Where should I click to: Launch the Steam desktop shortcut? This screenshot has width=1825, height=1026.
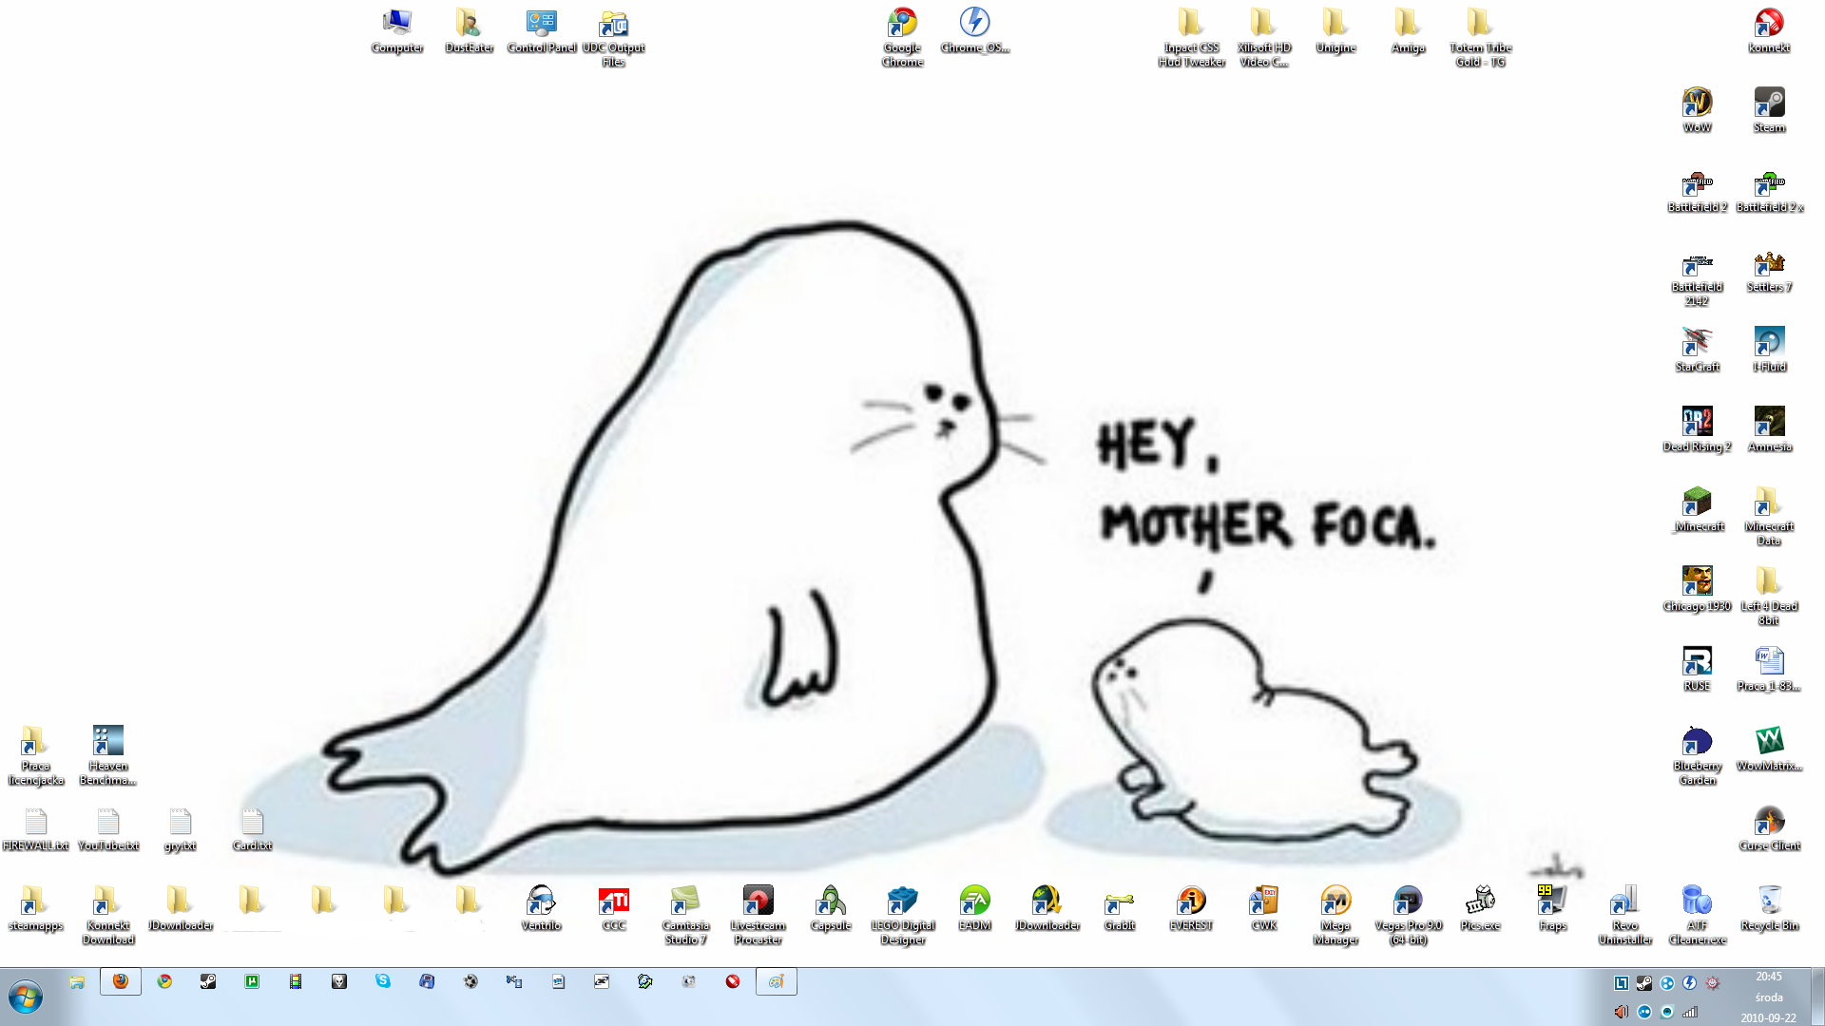tap(1770, 111)
